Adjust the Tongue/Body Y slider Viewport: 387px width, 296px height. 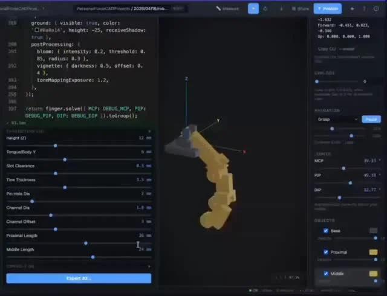79,159
